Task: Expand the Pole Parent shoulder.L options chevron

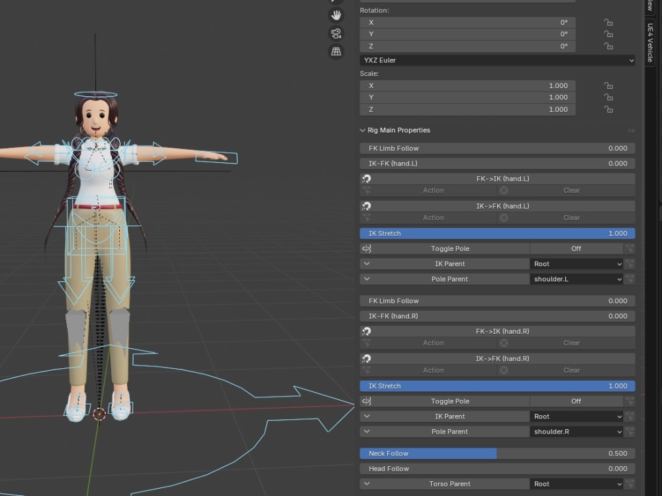Action: (367, 279)
